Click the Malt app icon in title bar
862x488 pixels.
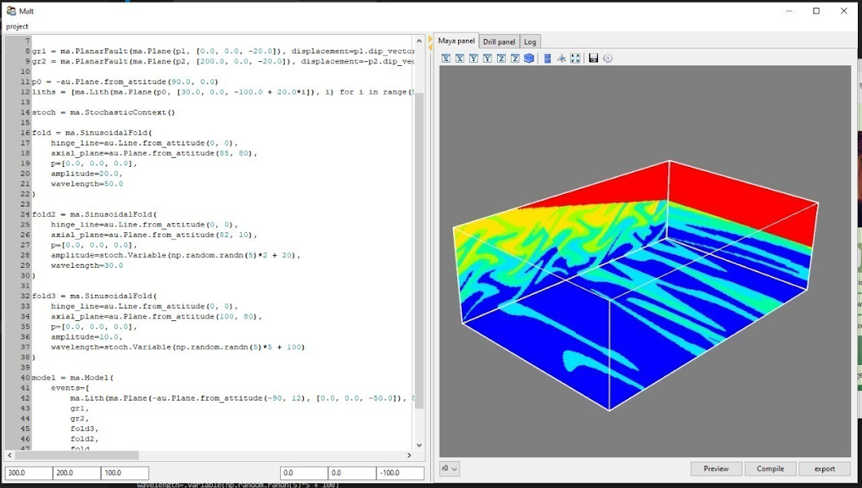(x=11, y=10)
